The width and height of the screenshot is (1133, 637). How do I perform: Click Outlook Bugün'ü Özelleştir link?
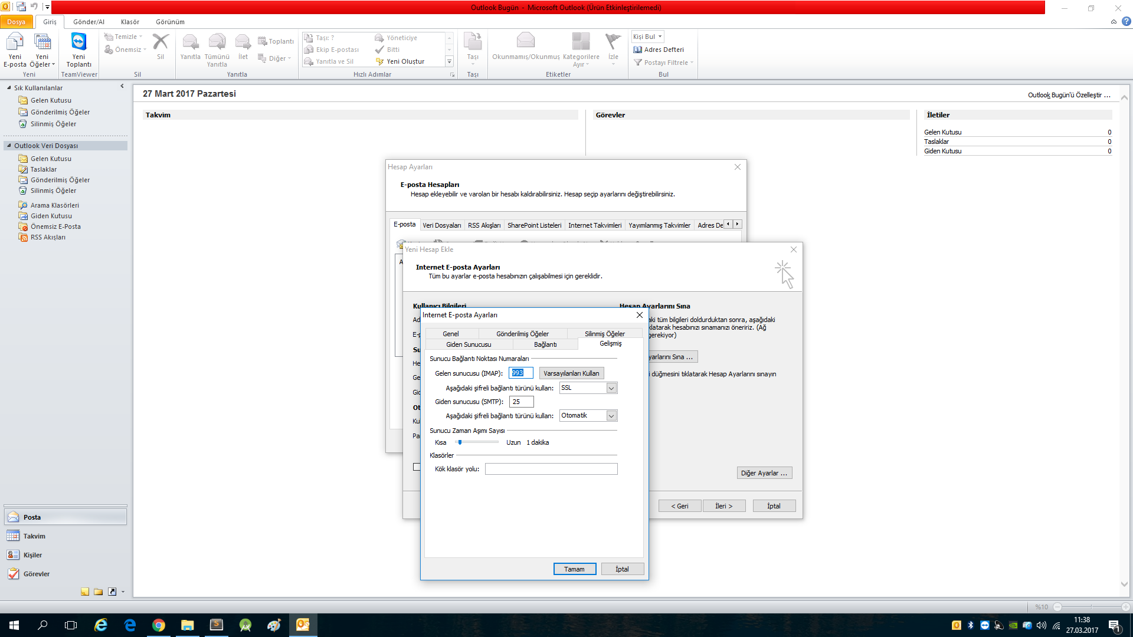[1069, 95]
